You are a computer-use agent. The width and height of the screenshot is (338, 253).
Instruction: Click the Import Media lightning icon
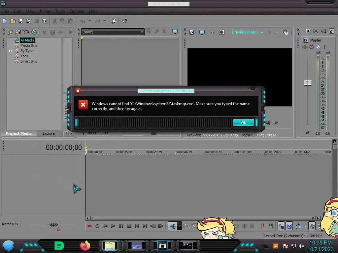pyautogui.click(x=10, y=32)
